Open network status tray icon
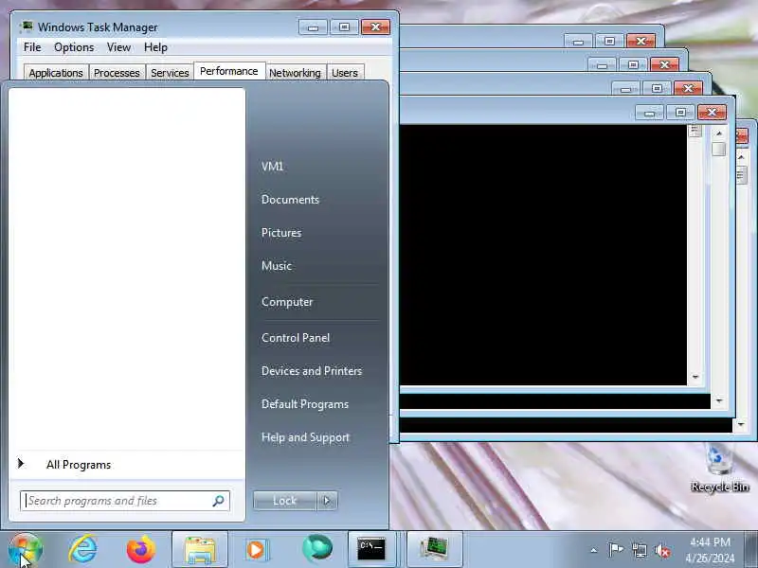The height and width of the screenshot is (568, 758). pyautogui.click(x=639, y=550)
